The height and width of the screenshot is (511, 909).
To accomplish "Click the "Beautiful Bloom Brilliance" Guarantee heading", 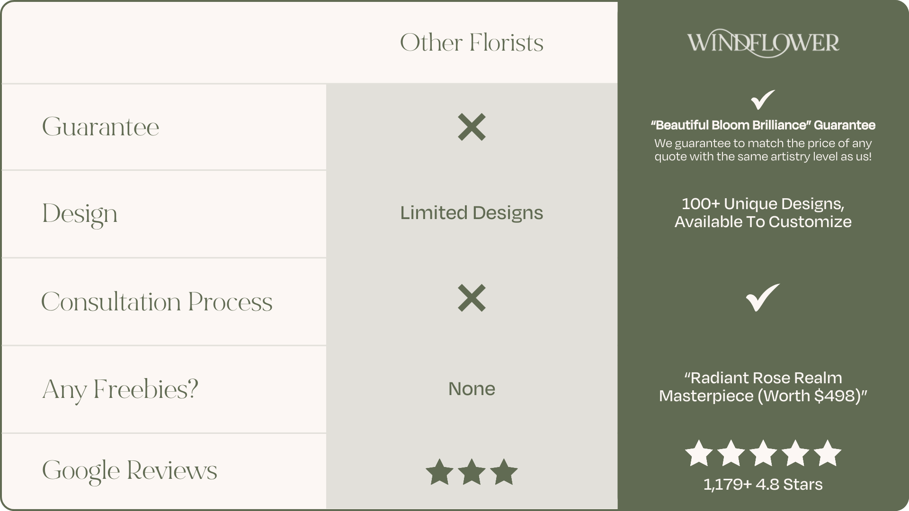I will tap(763, 125).
